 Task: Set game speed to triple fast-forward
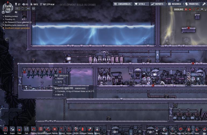coord(28,9)
